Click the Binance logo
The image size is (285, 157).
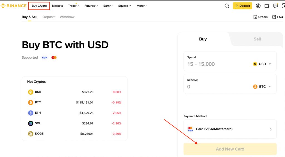[x=14, y=6]
